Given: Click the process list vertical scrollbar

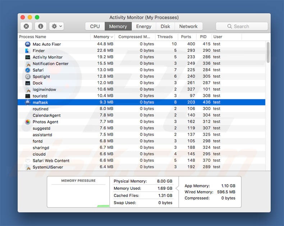Looking at the screenshot, I should 268,52.
